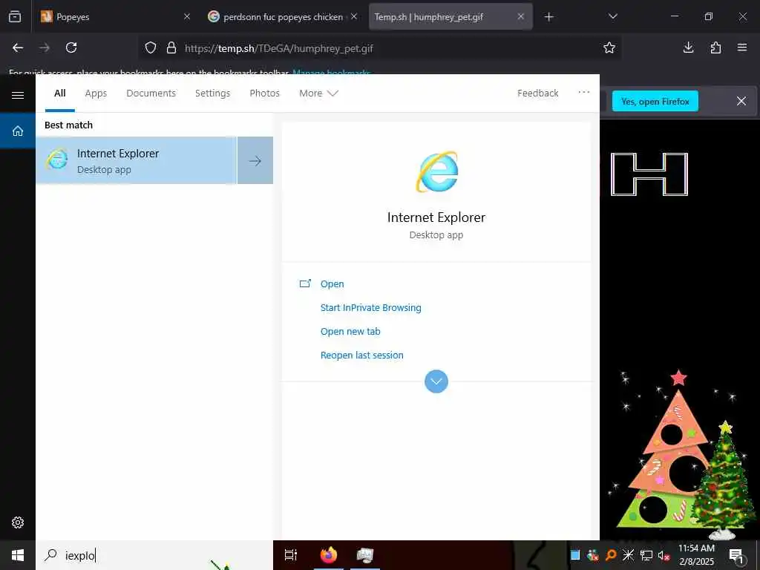
Task: Open the clock showing 11:54 AM
Action: coord(696,555)
